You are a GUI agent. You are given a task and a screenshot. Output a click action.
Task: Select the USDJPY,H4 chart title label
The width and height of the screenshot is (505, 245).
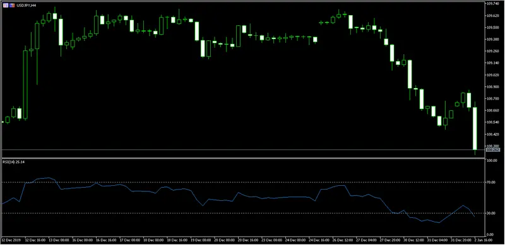(25, 6)
